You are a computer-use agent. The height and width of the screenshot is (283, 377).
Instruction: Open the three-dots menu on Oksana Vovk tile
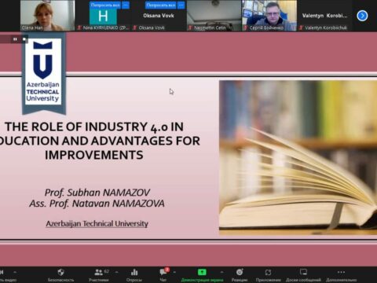pyautogui.click(x=181, y=5)
